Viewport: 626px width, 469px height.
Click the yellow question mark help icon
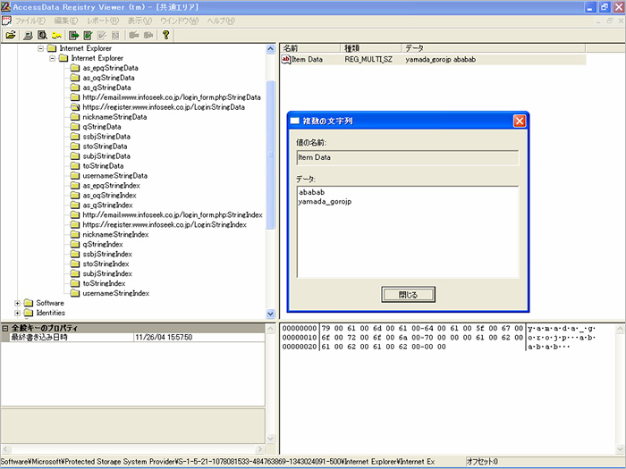[165, 36]
